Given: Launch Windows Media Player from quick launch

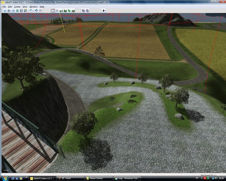Looking at the screenshot, I should tap(21, 178).
